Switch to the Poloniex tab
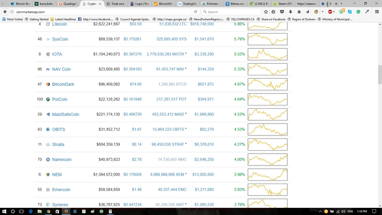Screen dimensions: 382x215 [x=211, y=4]
